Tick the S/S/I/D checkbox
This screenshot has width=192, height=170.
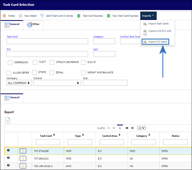click(x=83, y=62)
